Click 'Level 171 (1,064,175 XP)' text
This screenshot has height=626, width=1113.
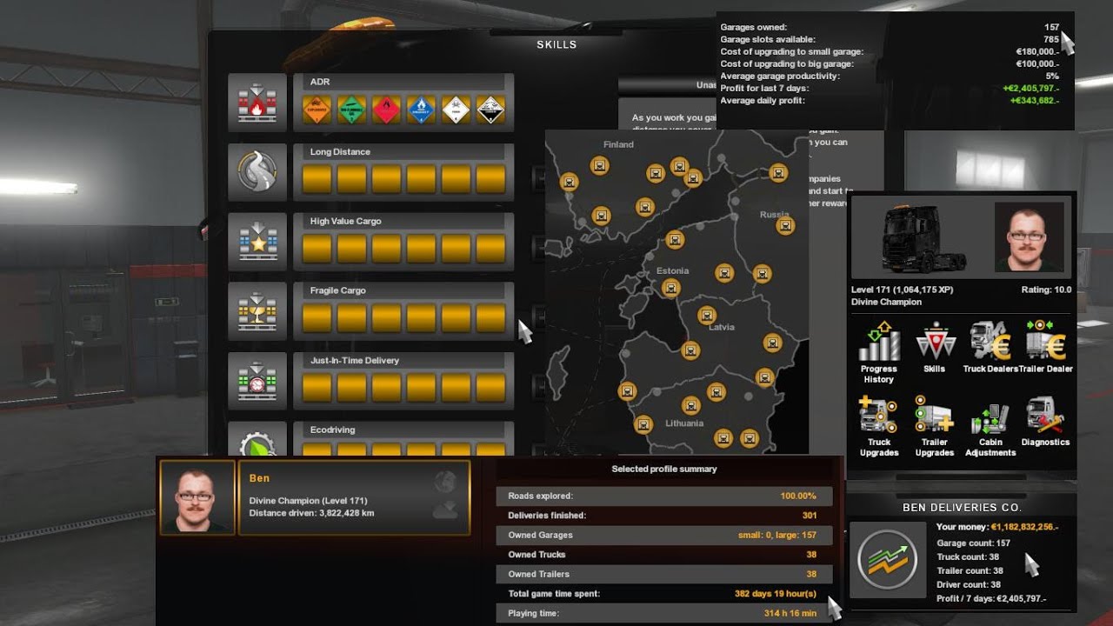(x=903, y=290)
